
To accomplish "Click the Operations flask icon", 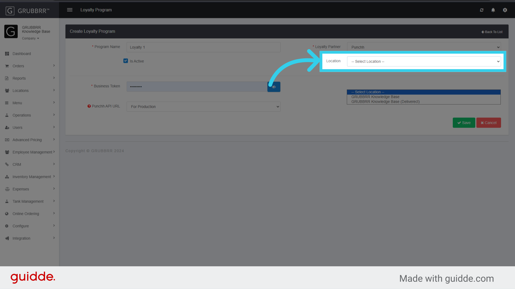I will point(7,115).
